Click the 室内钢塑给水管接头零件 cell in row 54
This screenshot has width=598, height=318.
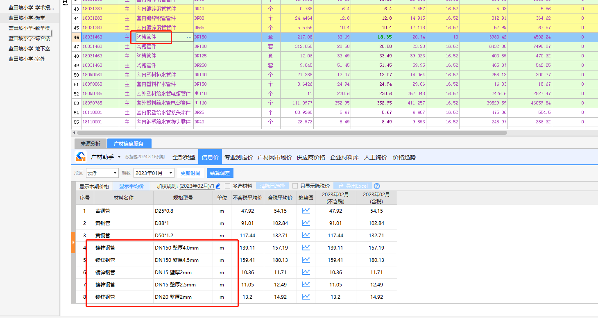point(164,112)
